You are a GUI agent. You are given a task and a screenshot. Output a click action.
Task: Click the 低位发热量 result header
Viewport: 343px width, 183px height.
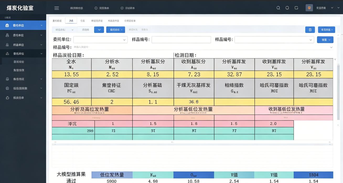click(x=112, y=175)
